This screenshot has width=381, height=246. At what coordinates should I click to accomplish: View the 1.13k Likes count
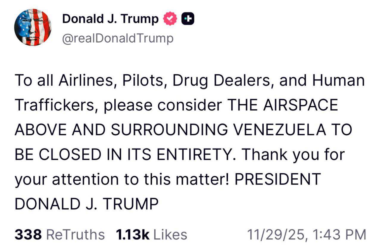(x=132, y=234)
